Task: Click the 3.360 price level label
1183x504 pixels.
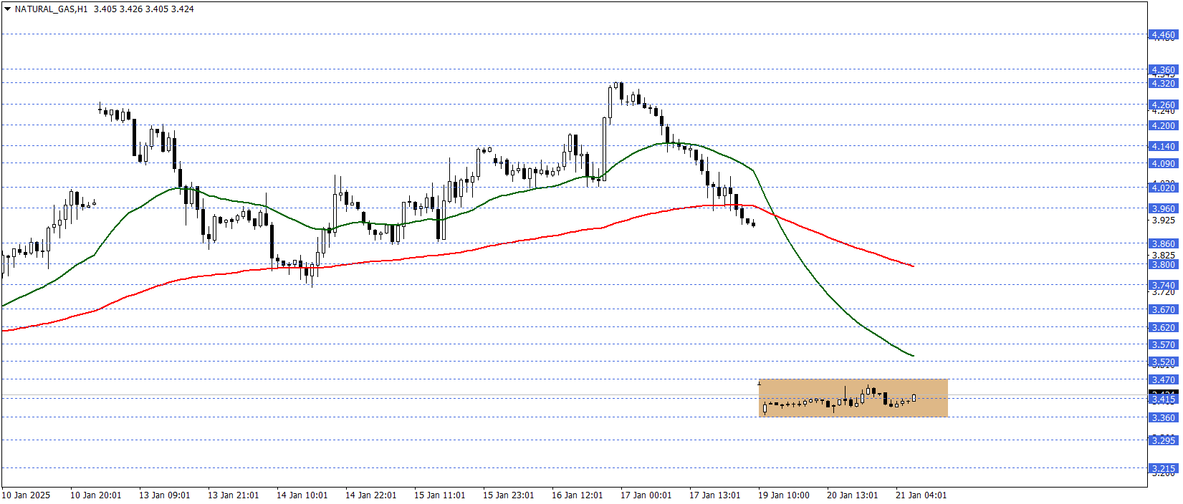Action: 1163,417
